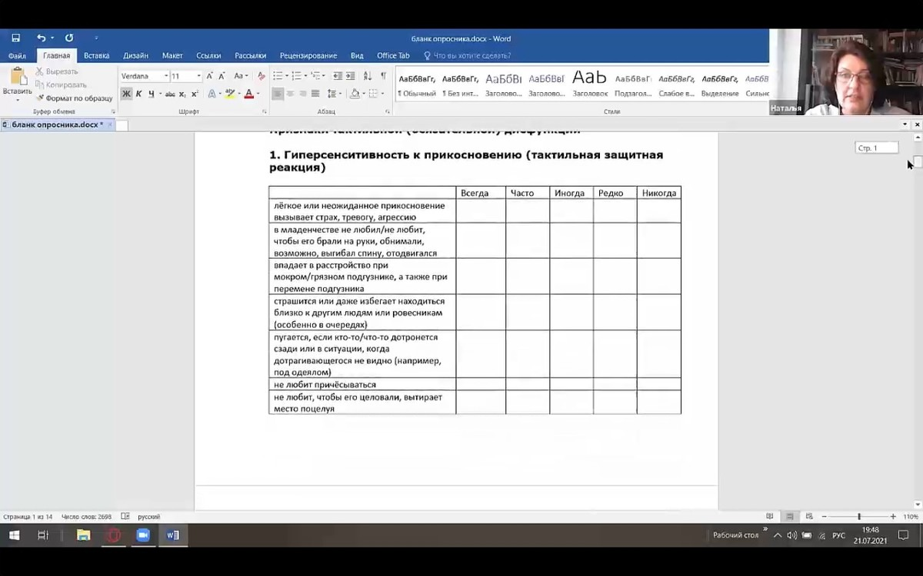Apply the Подзаголовок style

(x=633, y=84)
